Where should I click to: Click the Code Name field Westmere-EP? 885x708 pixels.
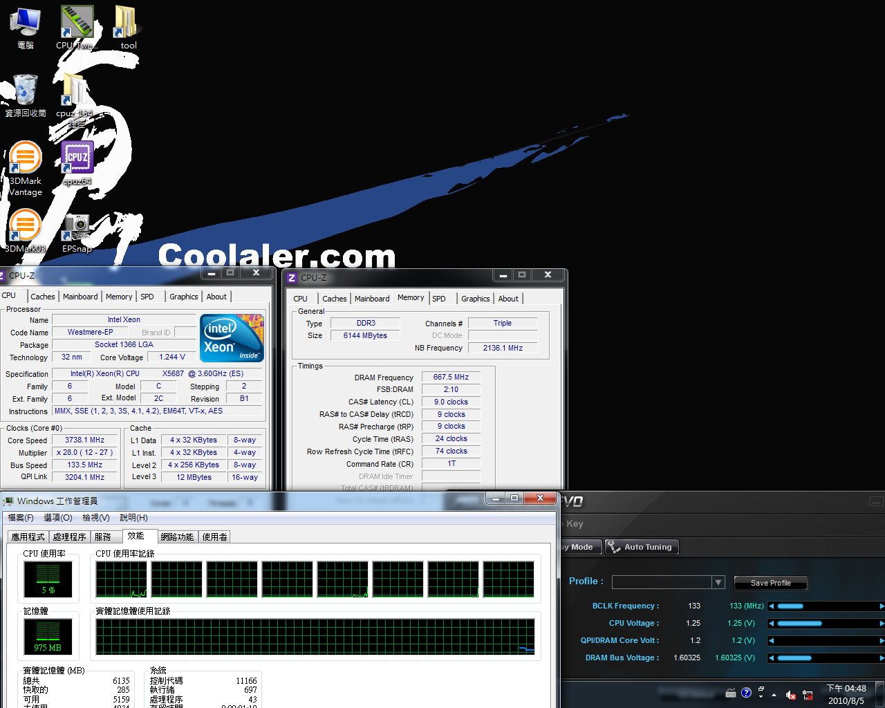90,332
